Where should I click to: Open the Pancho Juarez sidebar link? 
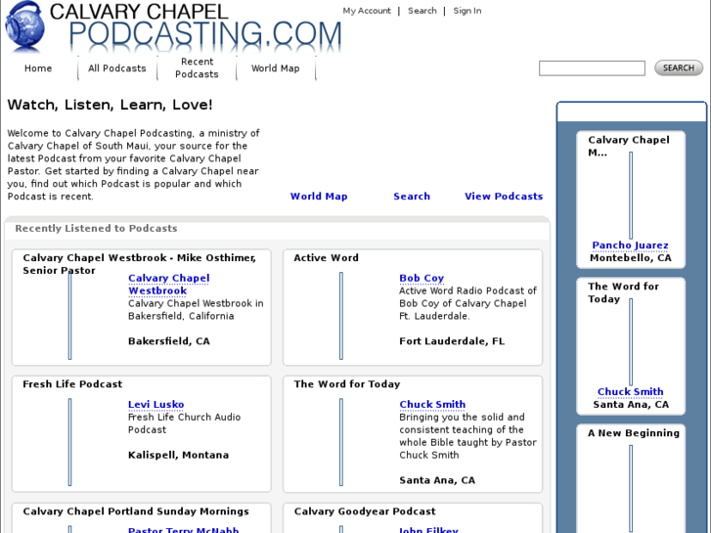630,245
